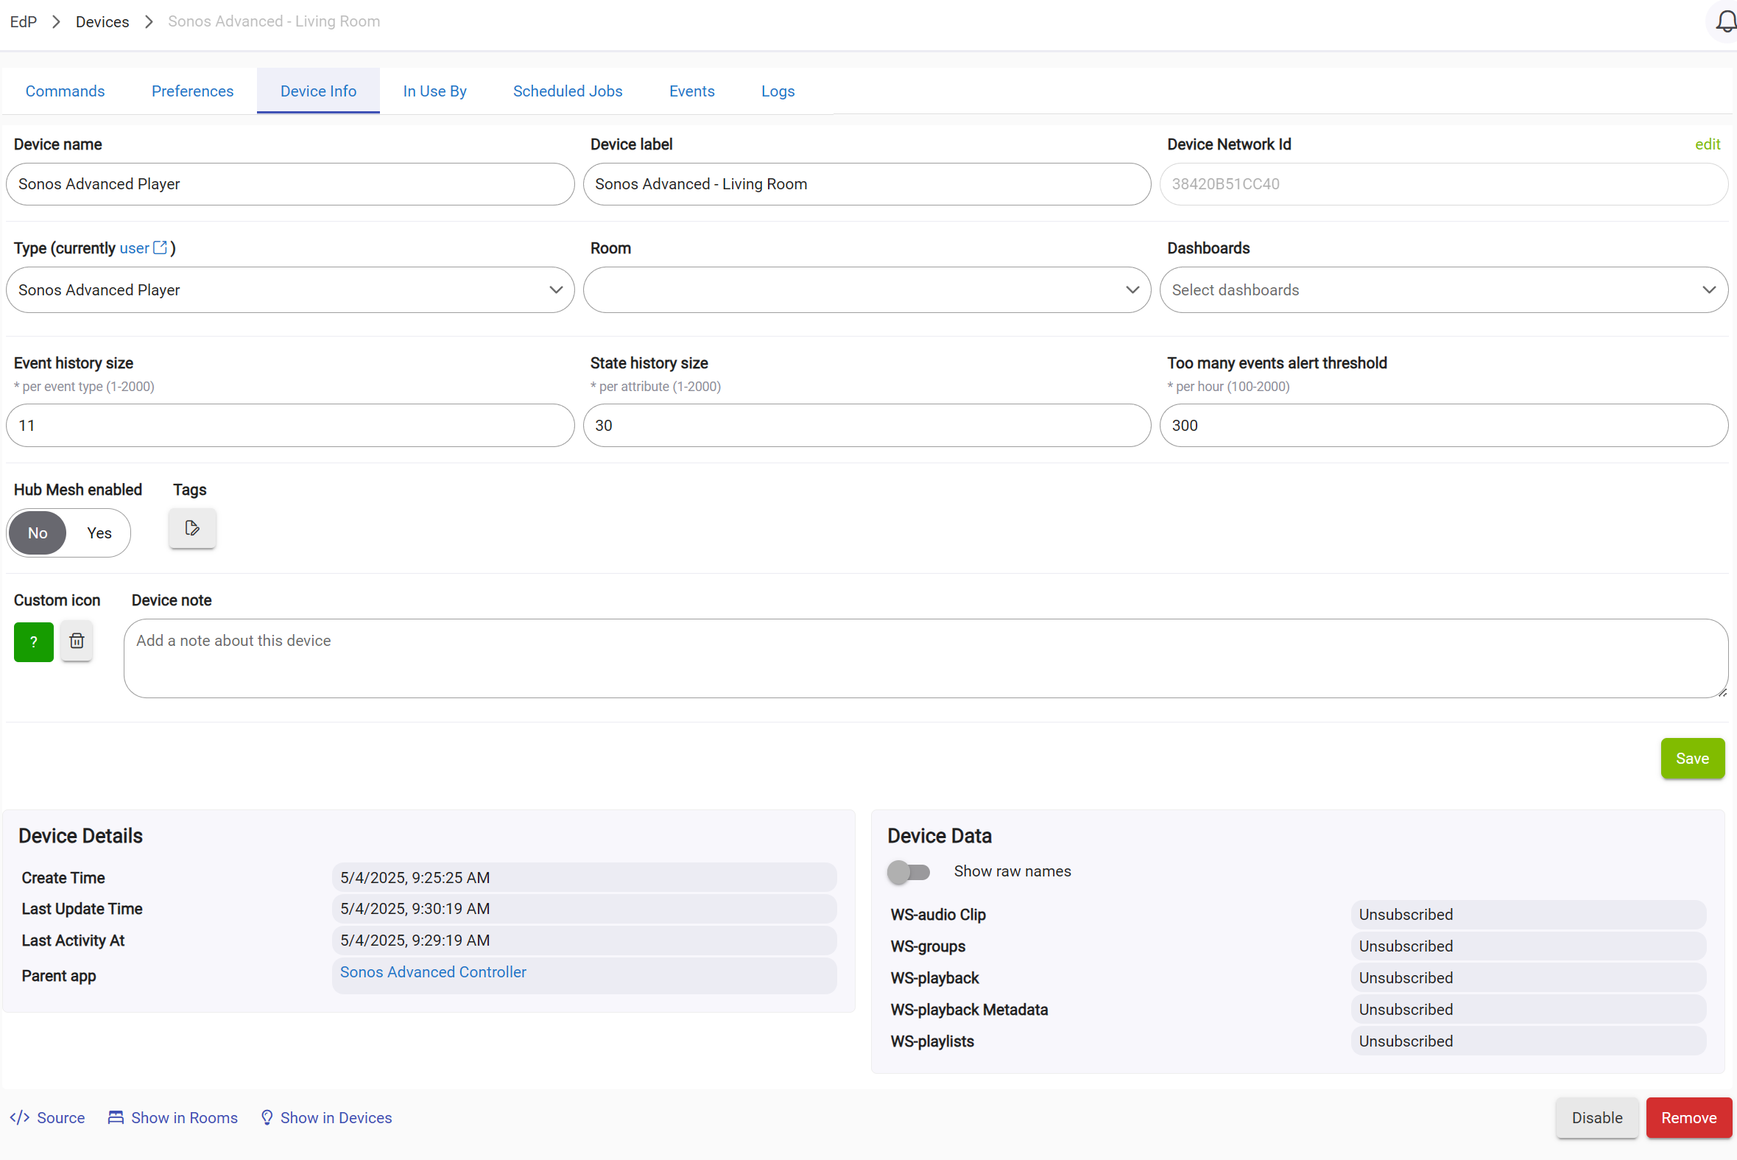
Task: Open the notifications bell icon
Action: click(1725, 21)
